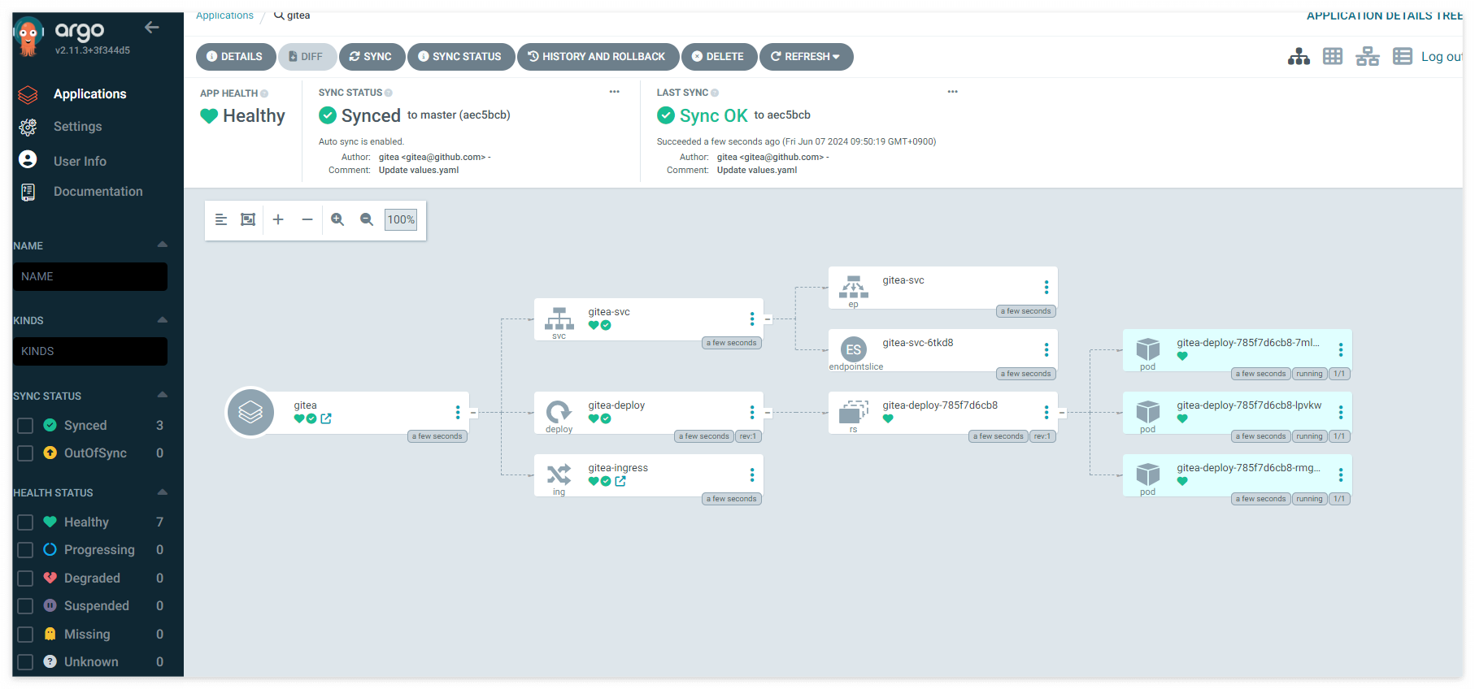
Task: Click the App Health help icon
Action: [264, 93]
